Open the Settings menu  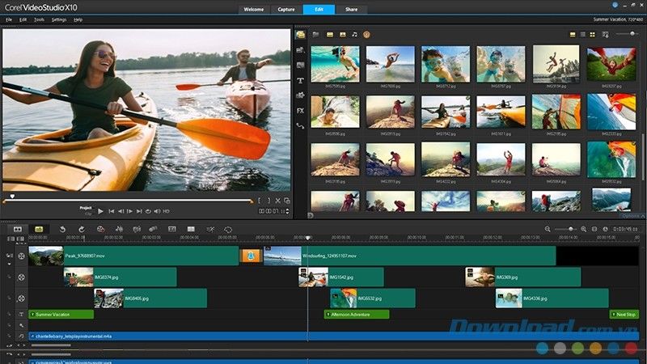[x=59, y=19]
